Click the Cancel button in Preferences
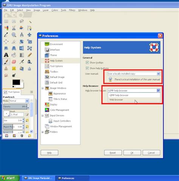Screen dimensions: 179x181 pyautogui.click(x=151, y=153)
